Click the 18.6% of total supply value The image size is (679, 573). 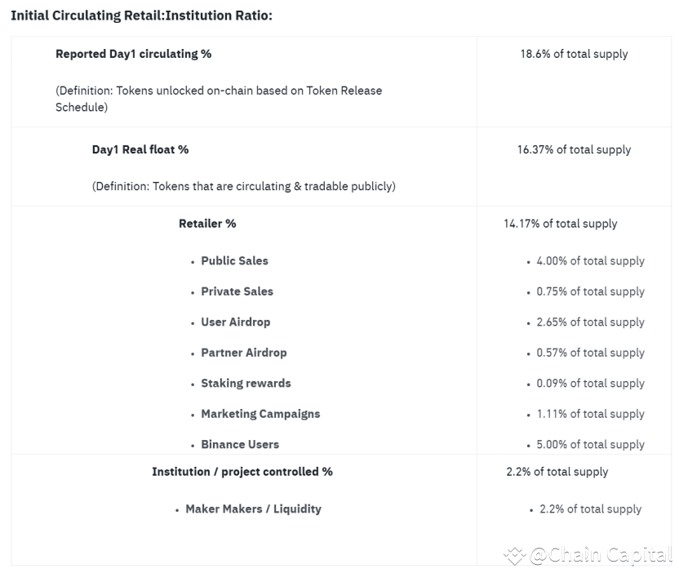pos(574,54)
